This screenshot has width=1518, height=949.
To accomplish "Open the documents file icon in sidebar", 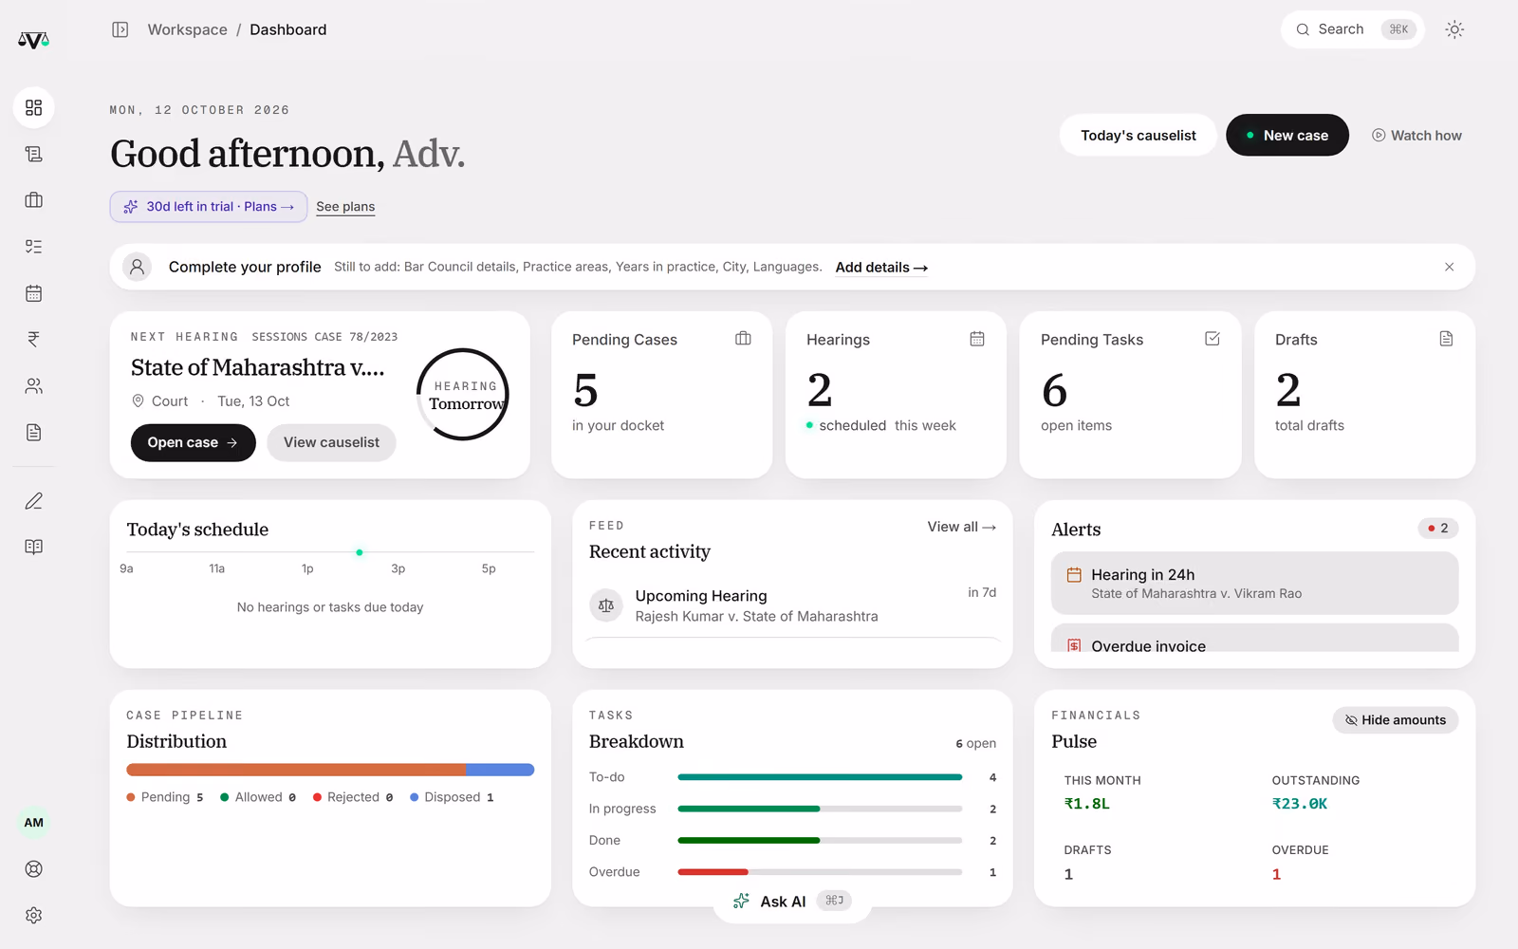I will (x=33, y=433).
